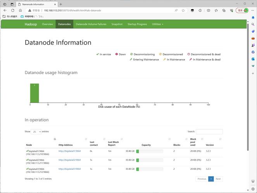Viewport: 257px width, 193px height.
Task: Click the page vertical scrollbar
Action: [x=248, y=87]
